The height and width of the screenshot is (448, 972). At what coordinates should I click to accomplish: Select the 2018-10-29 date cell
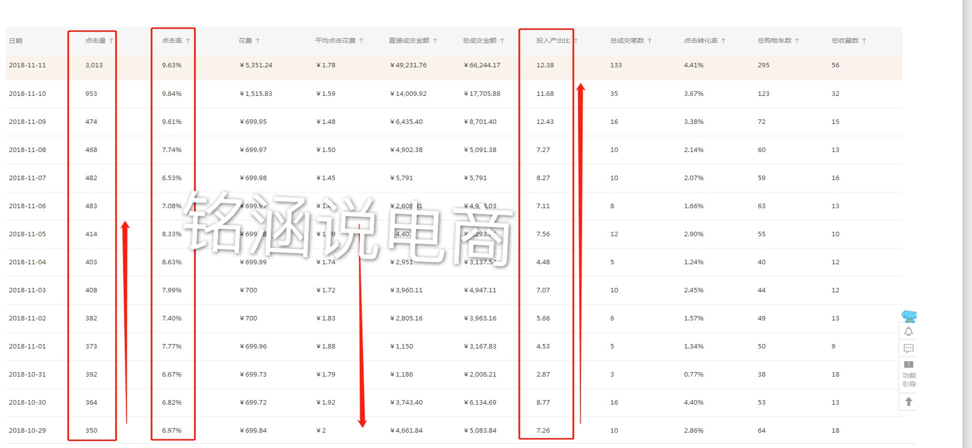coord(27,431)
